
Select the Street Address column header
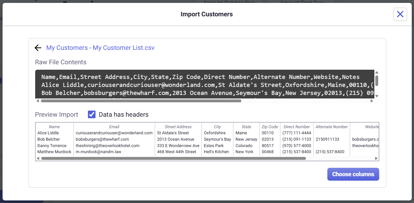[x=178, y=127]
